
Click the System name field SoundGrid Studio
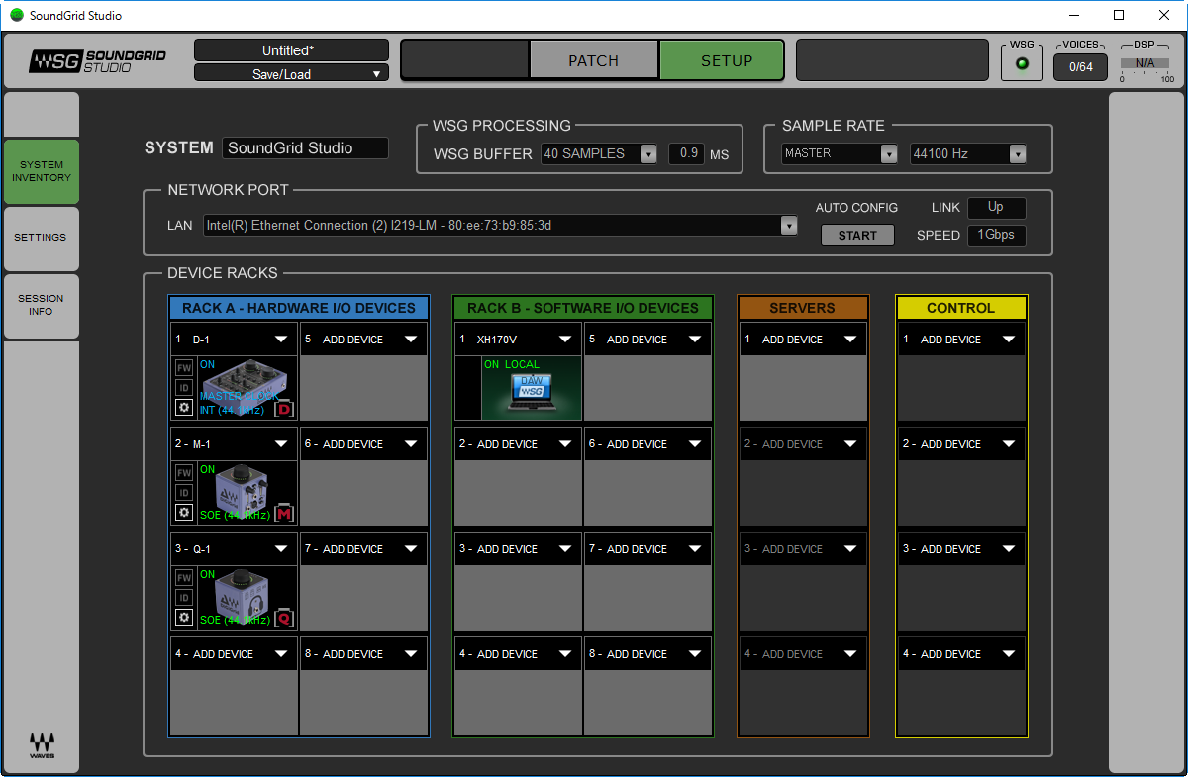(305, 148)
